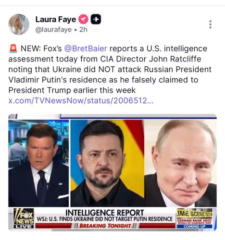
Task: Open the @BretBaier mention
Action: click(86, 48)
